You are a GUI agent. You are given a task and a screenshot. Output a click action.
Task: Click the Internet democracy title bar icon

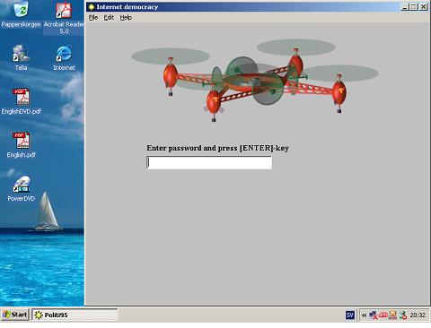(92, 7)
